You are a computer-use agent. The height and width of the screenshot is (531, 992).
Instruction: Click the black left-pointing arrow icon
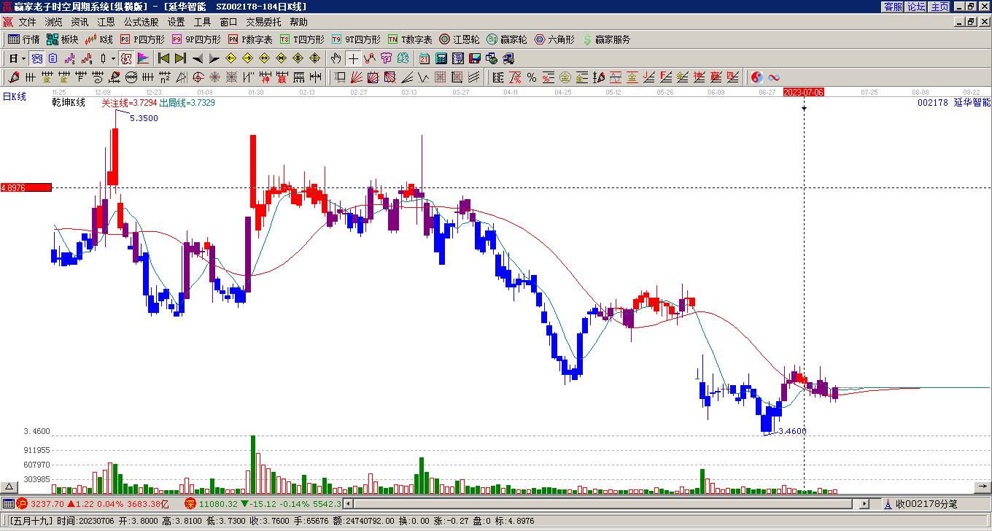(x=198, y=58)
